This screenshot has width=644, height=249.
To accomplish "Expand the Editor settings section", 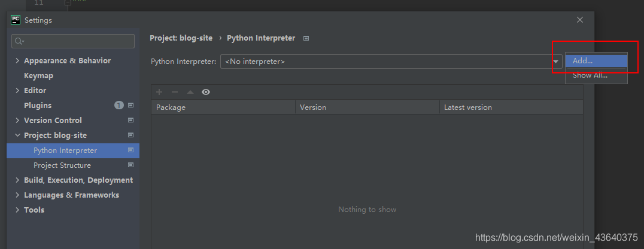I will pos(17,91).
